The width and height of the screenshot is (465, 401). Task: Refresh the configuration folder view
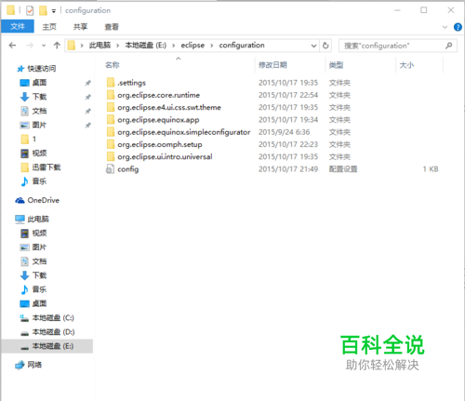pyautogui.click(x=325, y=46)
